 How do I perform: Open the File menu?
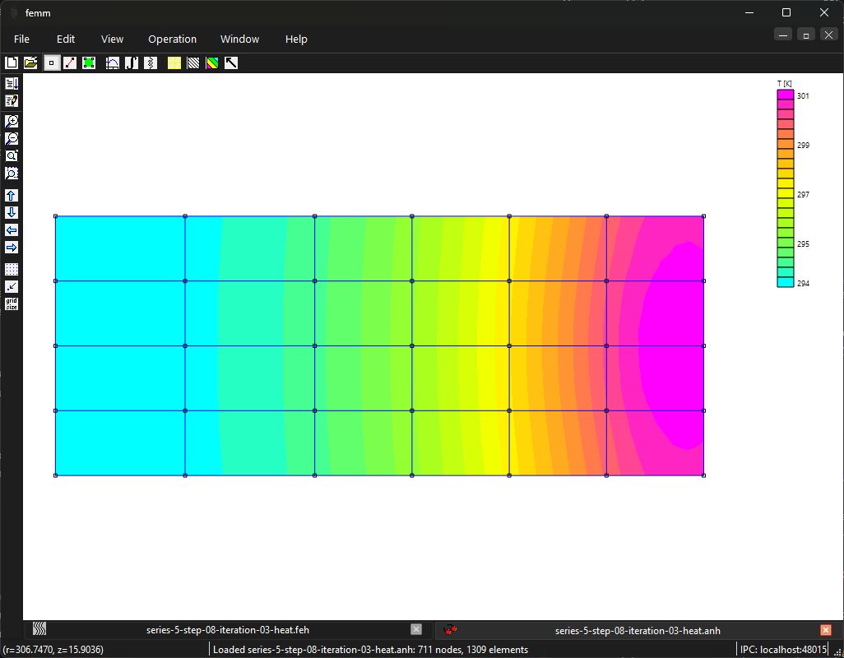pyautogui.click(x=21, y=39)
